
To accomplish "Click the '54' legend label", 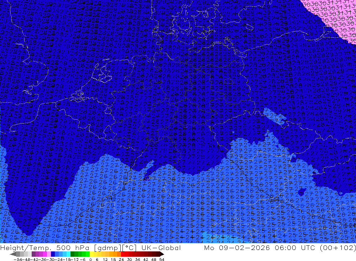I will [x=162, y=260].
